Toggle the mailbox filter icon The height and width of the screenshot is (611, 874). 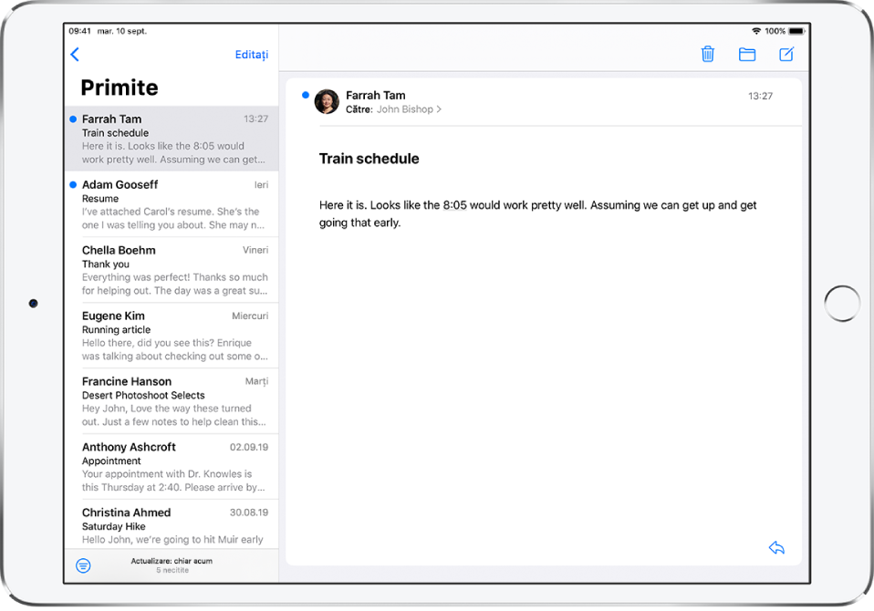coord(83,565)
